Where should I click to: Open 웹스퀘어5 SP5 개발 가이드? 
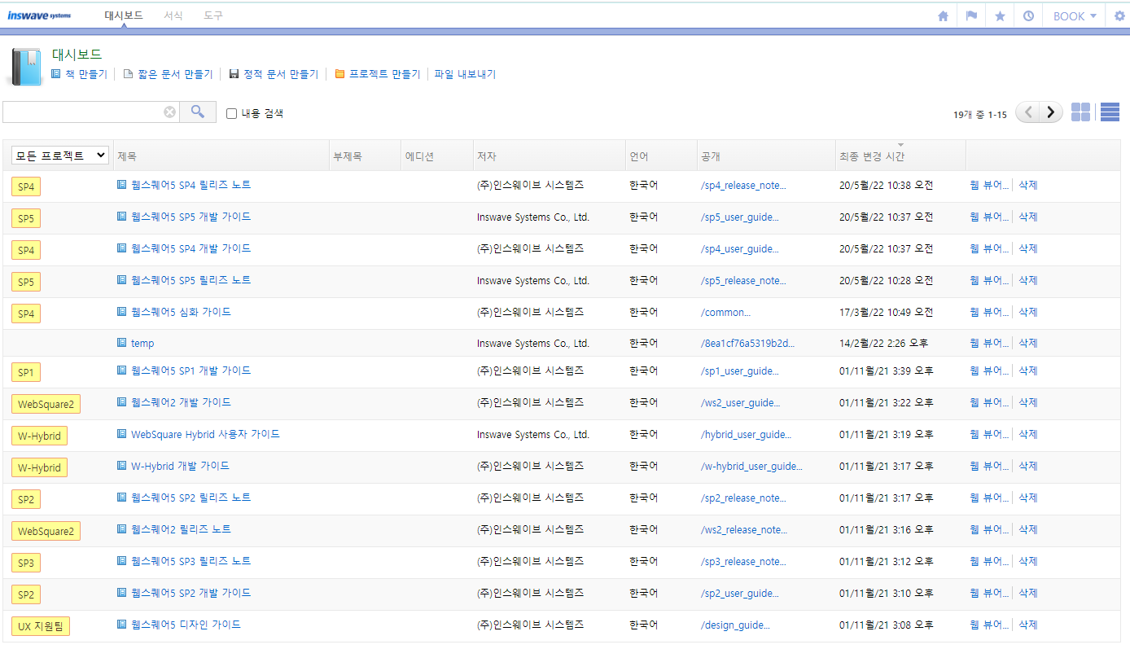191,217
